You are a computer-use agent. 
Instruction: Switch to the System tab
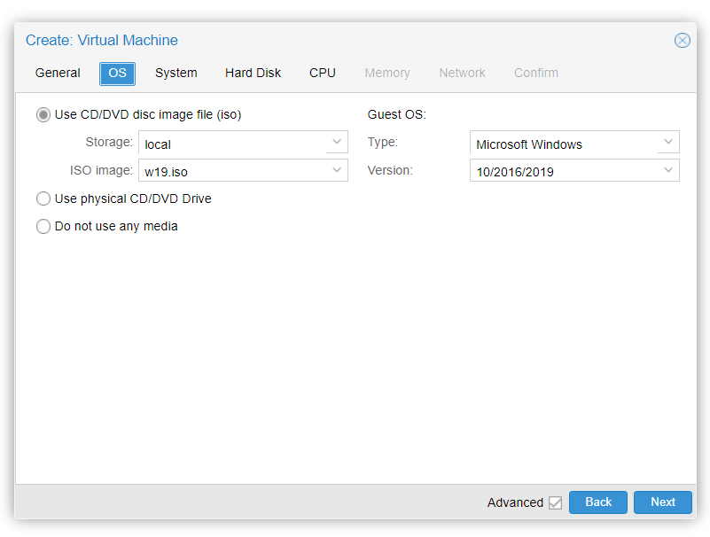[176, 73]
